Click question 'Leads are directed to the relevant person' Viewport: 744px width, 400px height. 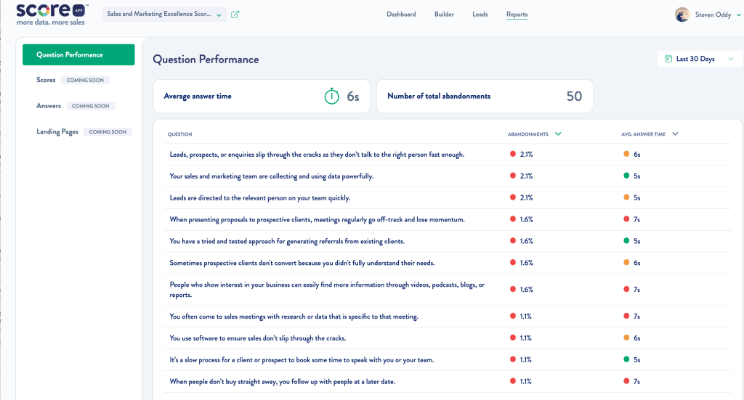click(x=260, y=198)
